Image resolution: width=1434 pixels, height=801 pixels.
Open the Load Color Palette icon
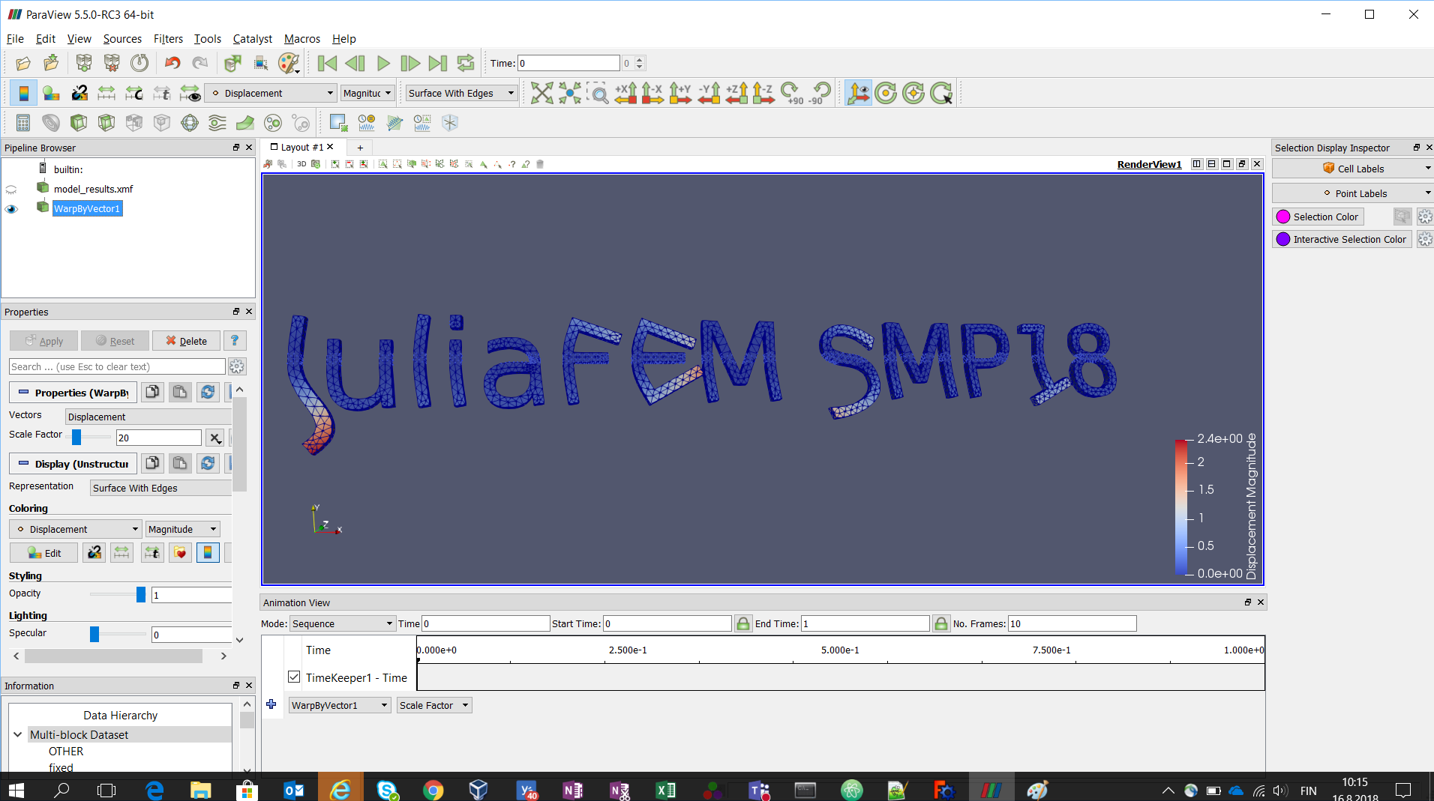[289, 64]
